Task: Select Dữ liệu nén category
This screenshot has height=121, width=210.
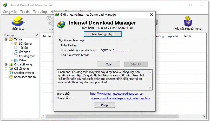Action: click(x=26, y=44)
